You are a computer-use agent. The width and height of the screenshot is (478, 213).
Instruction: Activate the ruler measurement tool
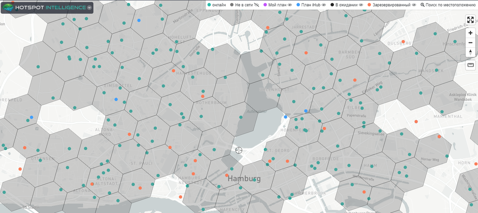(470, 65)
